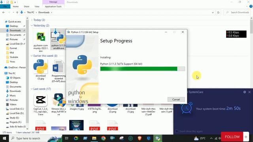The image size is (253, 142).
Task: Select the download (3).jpg Python image
Action: coord(41,69)
